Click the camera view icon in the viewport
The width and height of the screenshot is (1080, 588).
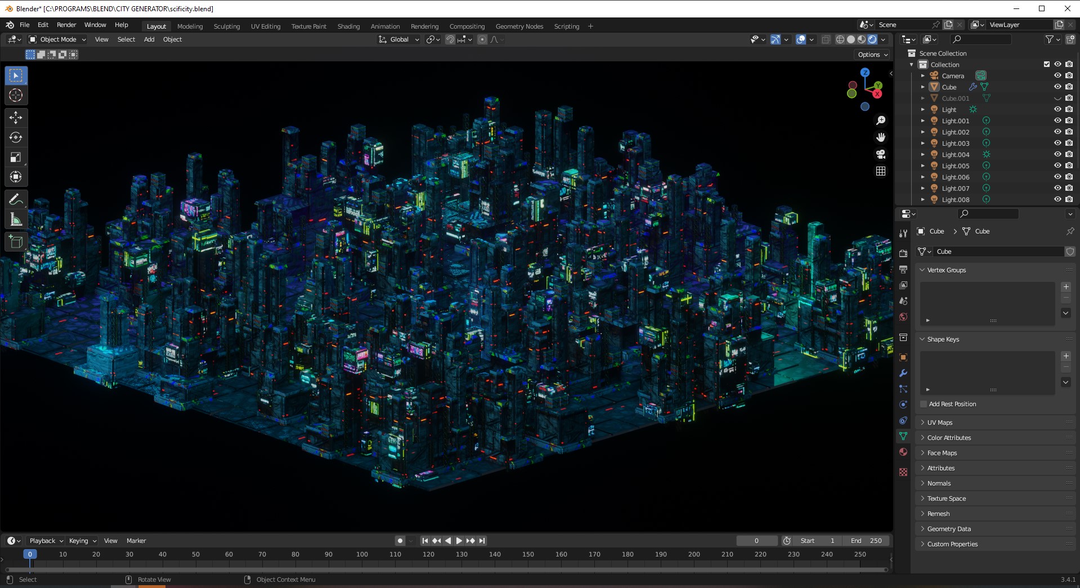point(881,154)
